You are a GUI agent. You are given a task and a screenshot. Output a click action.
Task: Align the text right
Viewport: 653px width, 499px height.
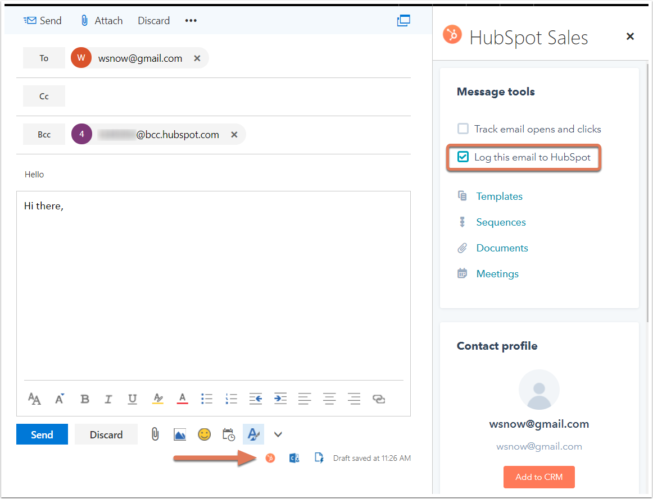354,399
